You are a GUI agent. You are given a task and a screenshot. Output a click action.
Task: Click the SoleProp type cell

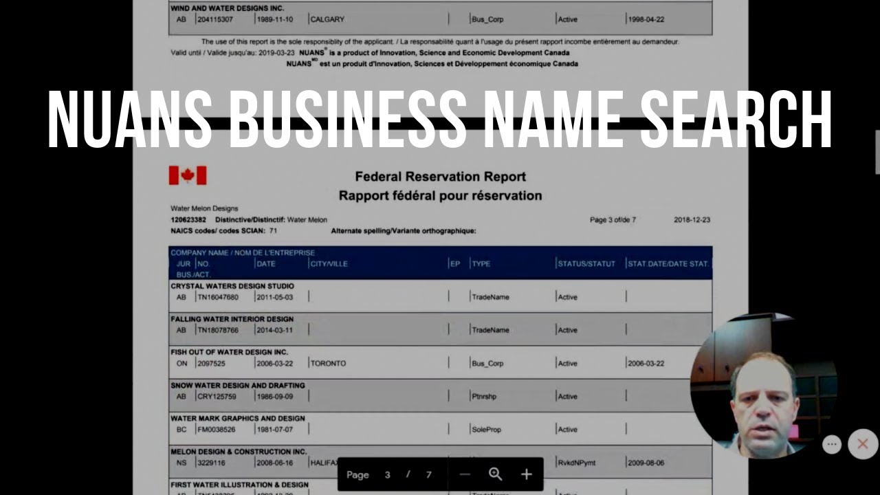tap(487, 430)
